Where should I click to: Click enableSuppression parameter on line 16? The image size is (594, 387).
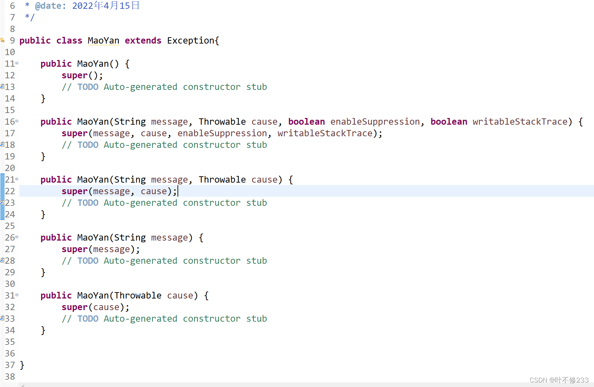pos(375,122)
